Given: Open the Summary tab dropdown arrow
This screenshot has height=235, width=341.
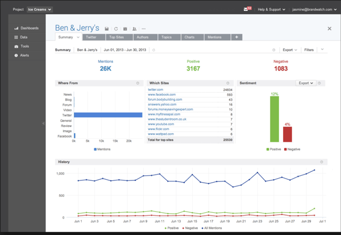Looking at the screenshot, I should pos(78,37).
